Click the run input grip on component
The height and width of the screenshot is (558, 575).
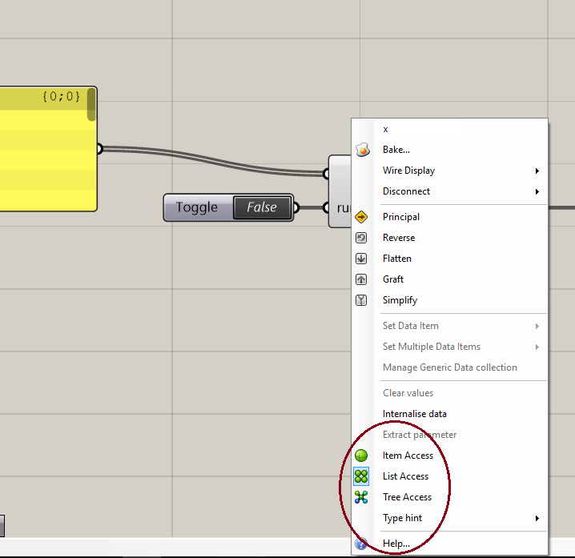(326, 208)
